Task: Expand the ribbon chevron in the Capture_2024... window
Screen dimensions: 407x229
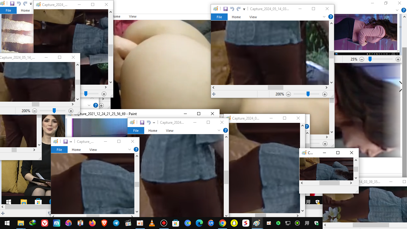Action: (x=219, y=131)
